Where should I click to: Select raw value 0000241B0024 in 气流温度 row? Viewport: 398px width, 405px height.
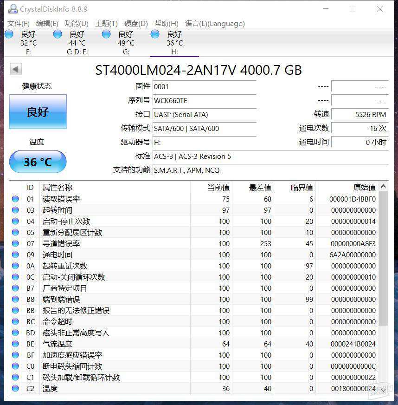pyautogui.click(x=353, y=344)
